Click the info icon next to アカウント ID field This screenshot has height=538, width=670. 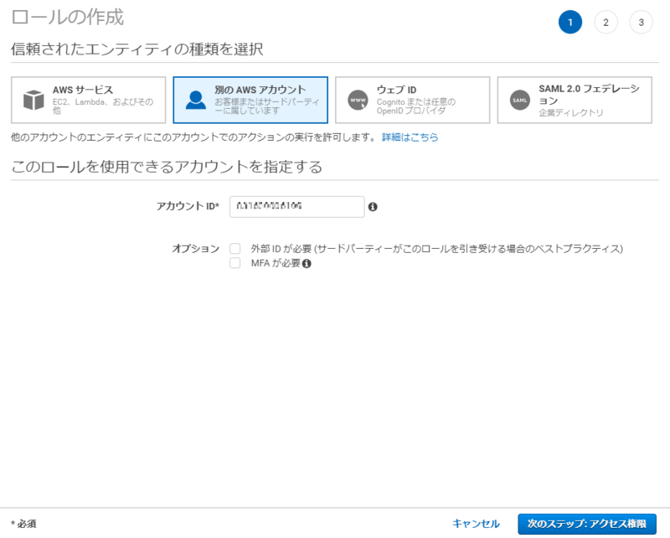click(373, 206)
